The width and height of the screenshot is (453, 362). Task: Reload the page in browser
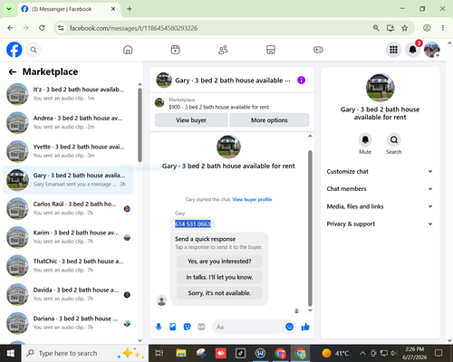tap(42, 28)
